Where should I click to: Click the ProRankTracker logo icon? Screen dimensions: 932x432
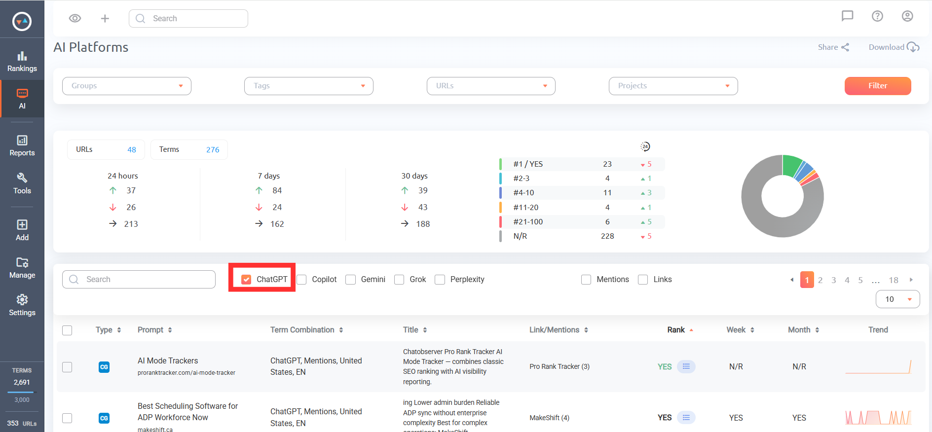(22, 21)
